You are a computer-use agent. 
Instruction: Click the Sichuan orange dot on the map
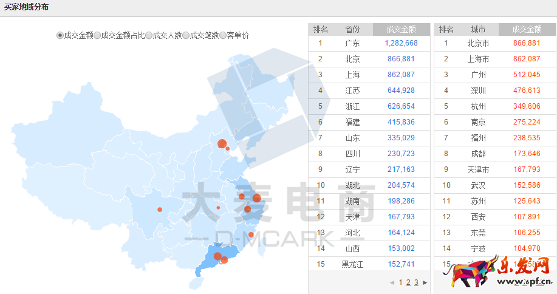point(160,210)
